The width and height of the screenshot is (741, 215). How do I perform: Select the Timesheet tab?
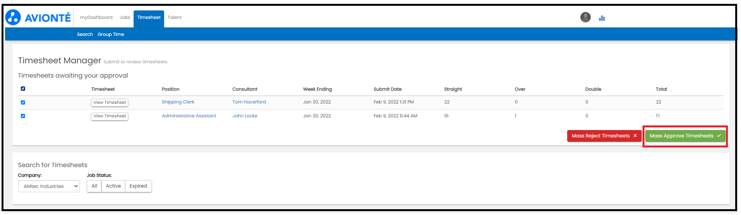[x=149, y=19]
